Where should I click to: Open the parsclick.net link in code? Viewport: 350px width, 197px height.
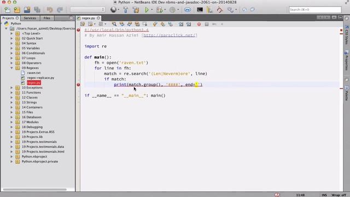(170, 35)
